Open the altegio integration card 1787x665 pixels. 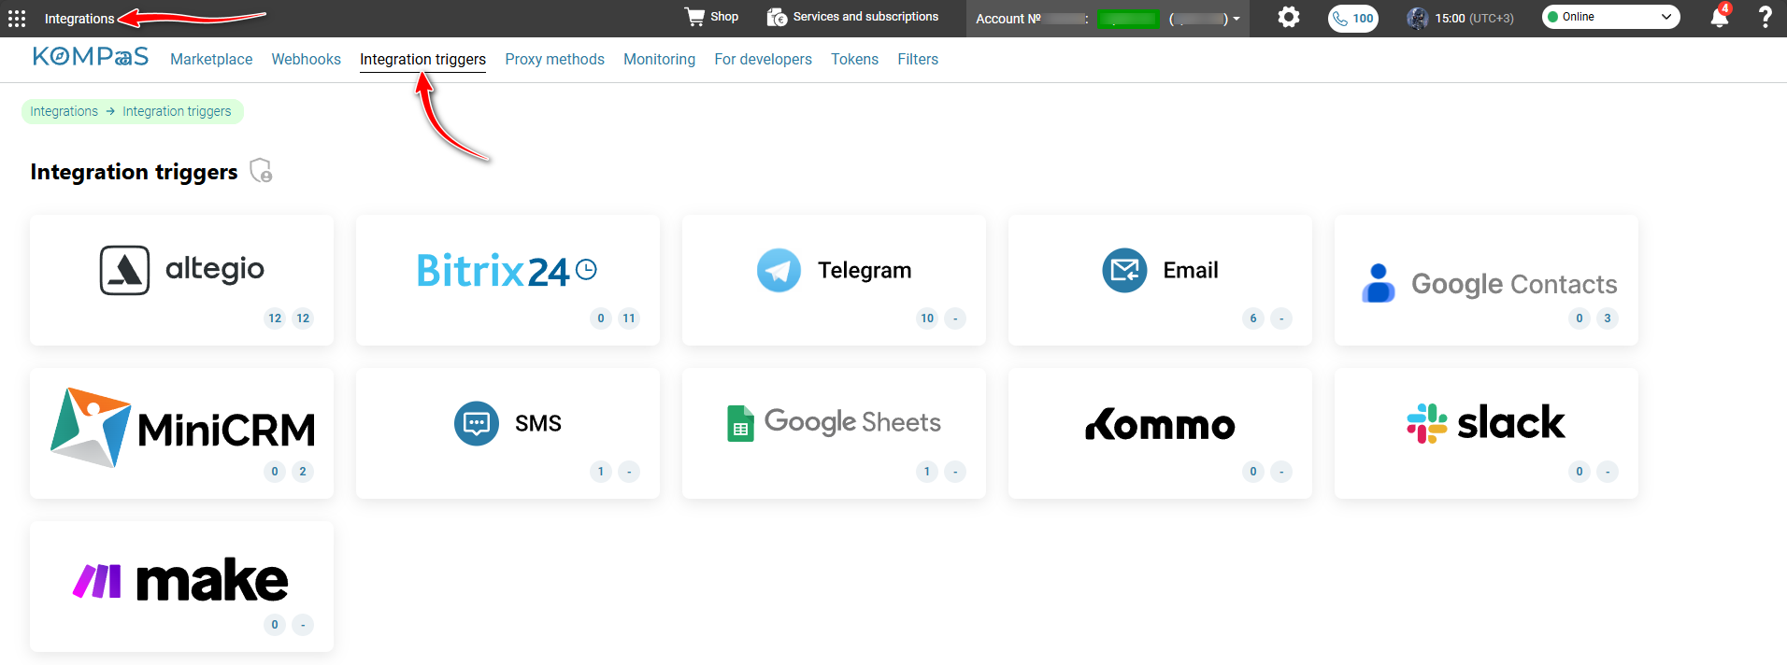point(181,280)
